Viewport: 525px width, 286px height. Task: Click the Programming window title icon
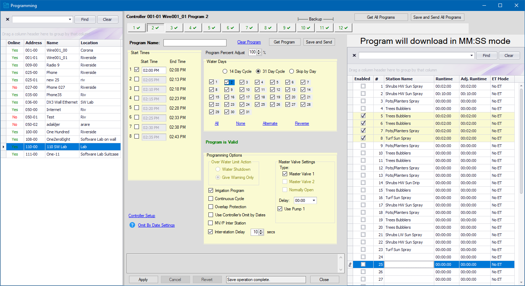(6, 6)
